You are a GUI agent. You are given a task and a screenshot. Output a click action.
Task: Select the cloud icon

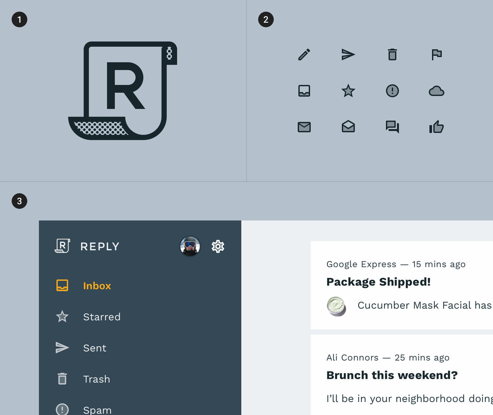point(437,91)
